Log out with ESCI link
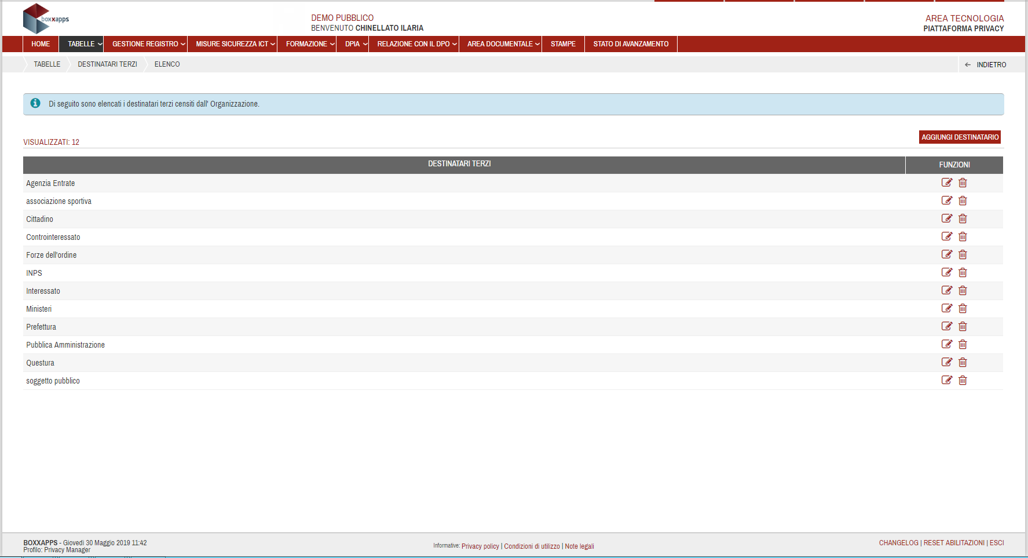 point(997,543)
